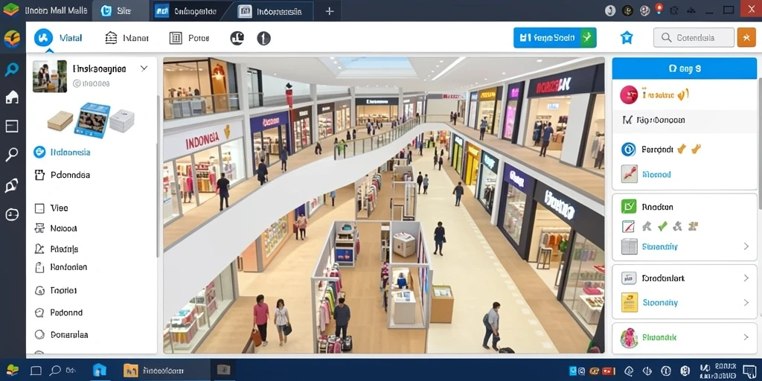The height and width of the screenshot is (381, 762).
Task: Expand the Dordonlert row arrow
Action: pyautogui.click(x=746, y=278)
